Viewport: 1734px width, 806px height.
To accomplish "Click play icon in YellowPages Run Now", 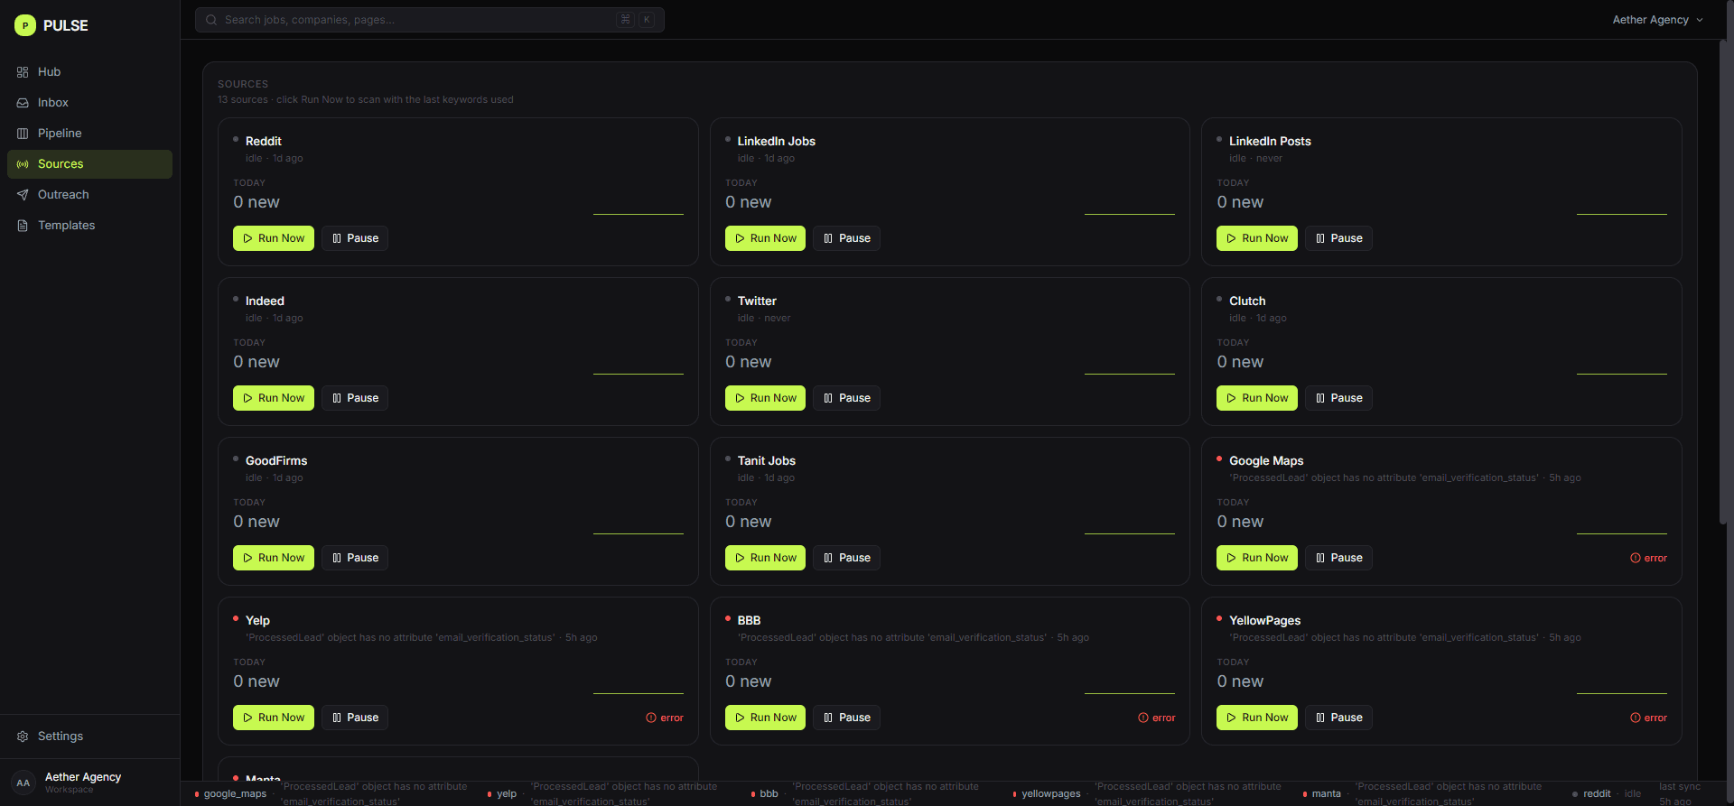I will [1231, 718].
